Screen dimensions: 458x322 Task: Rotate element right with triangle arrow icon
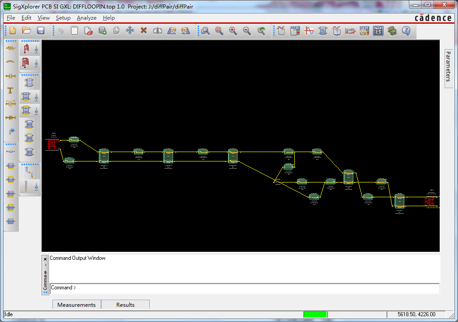[x=186, y=31]
